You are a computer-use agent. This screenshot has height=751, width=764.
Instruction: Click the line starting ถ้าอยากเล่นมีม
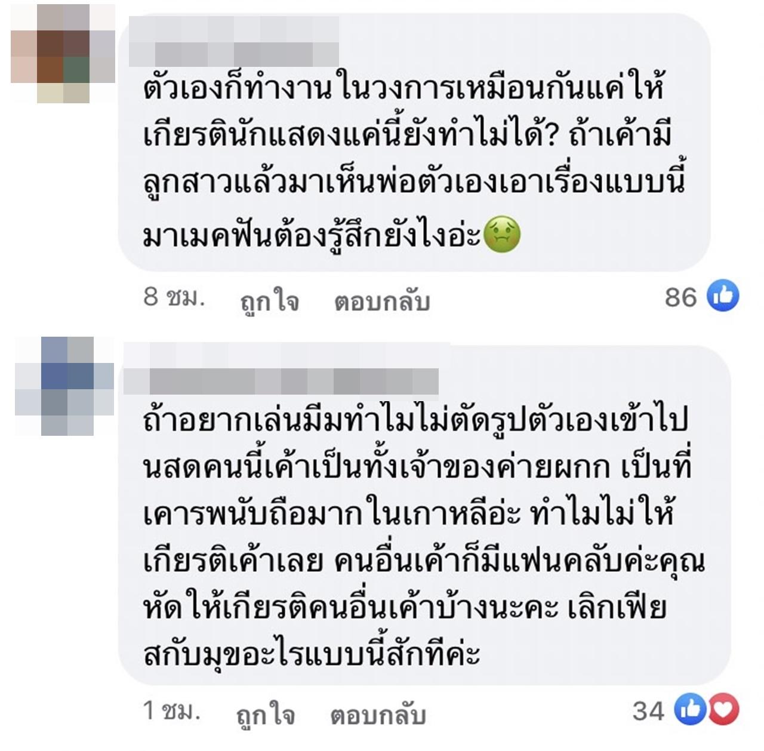(417, 420)
